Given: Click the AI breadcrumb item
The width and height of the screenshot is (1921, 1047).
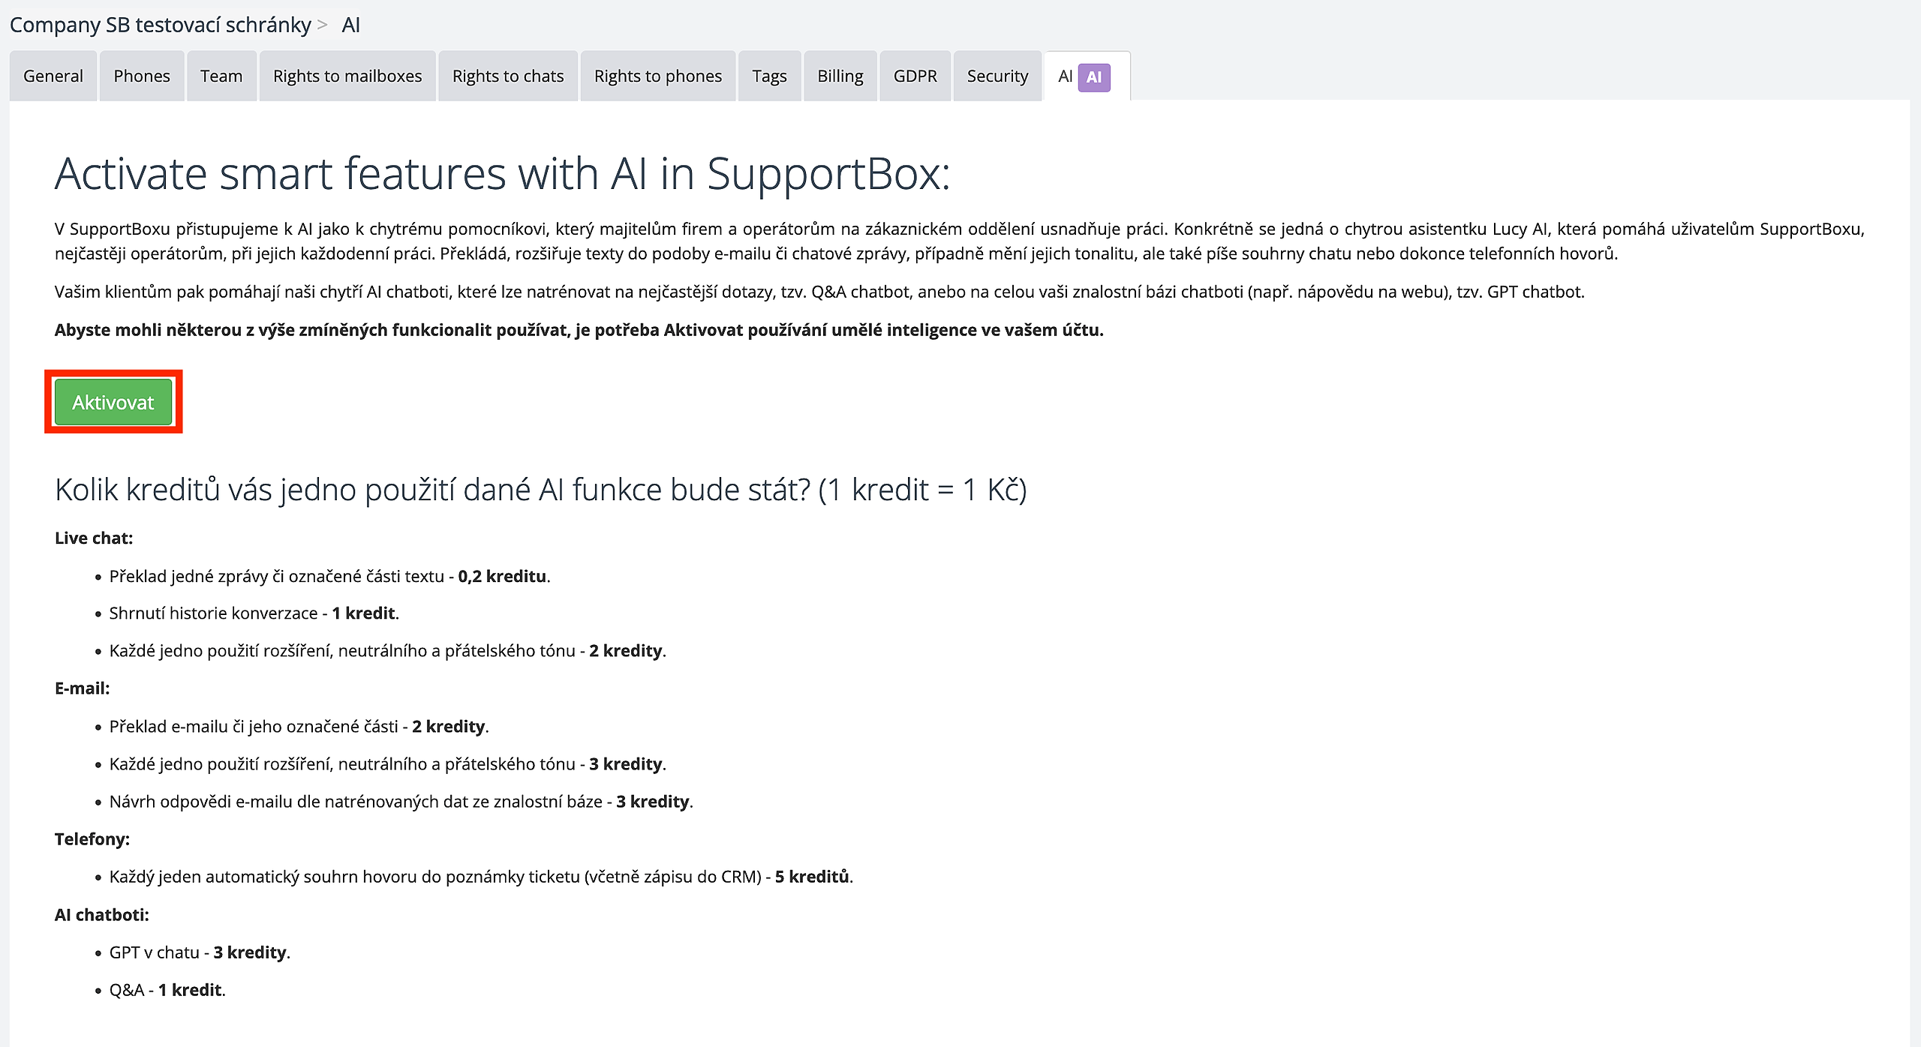Looking at the screenshot, I should point(350,25).
